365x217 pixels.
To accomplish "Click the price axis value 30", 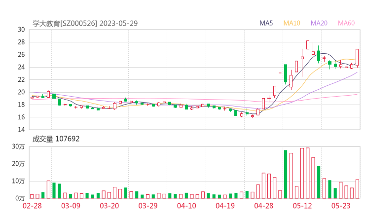I will (21, 30).
